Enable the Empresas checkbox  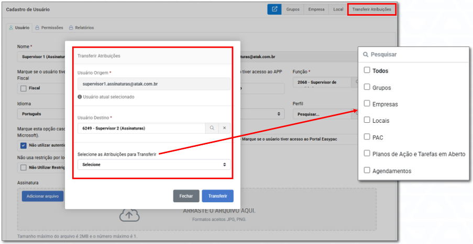click(x=367, y=104)
